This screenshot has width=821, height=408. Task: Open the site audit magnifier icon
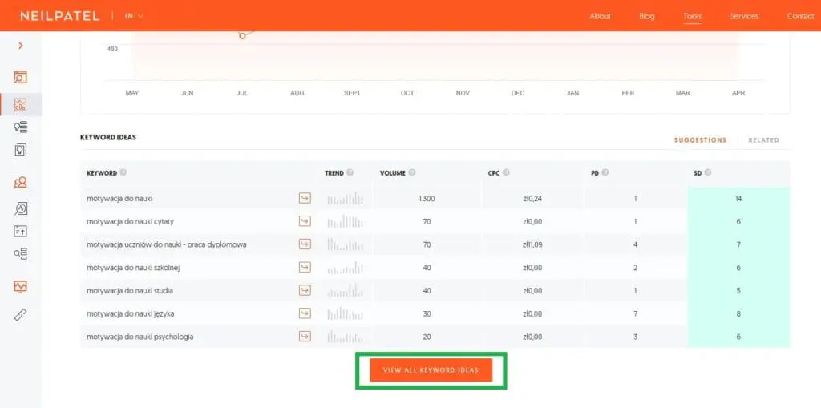[x=20, y=208]
